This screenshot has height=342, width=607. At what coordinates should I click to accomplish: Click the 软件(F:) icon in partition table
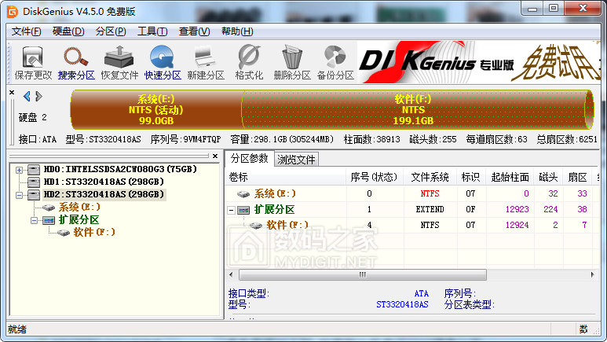tap(256, 226)
